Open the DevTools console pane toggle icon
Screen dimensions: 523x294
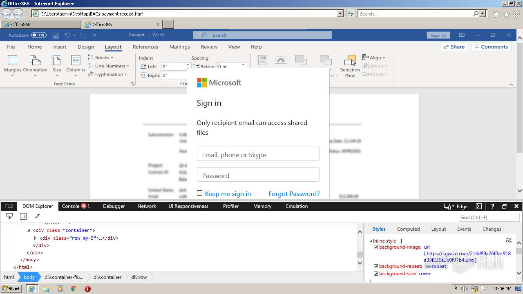click(x=479, y=206)
